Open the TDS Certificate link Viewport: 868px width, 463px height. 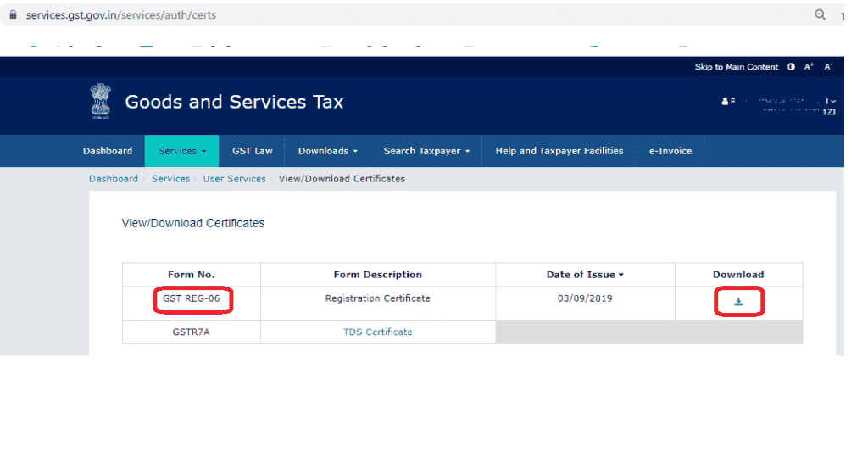click(377, 332)
